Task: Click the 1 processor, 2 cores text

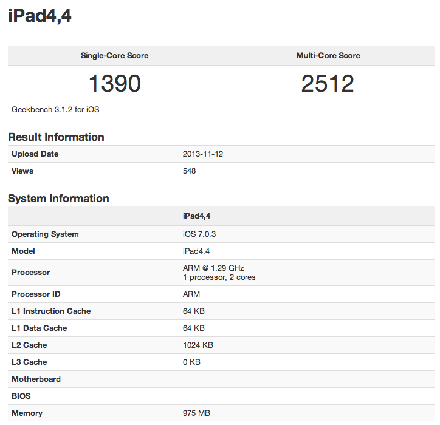Action: click(x=219, y=277)
